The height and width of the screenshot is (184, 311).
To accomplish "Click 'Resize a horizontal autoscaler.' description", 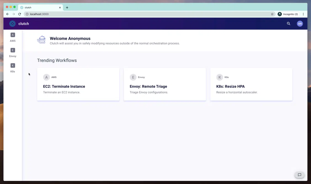I will [237, 92].
